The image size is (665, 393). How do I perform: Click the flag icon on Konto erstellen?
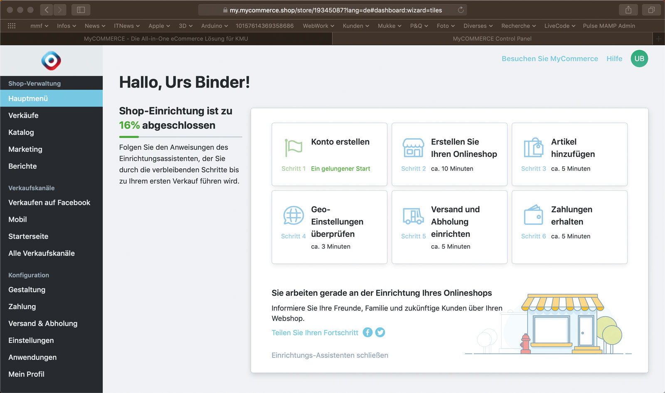(x=293, y=148)
